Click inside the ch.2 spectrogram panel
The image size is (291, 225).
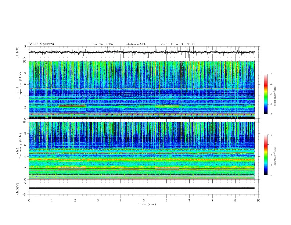[141, 151]
